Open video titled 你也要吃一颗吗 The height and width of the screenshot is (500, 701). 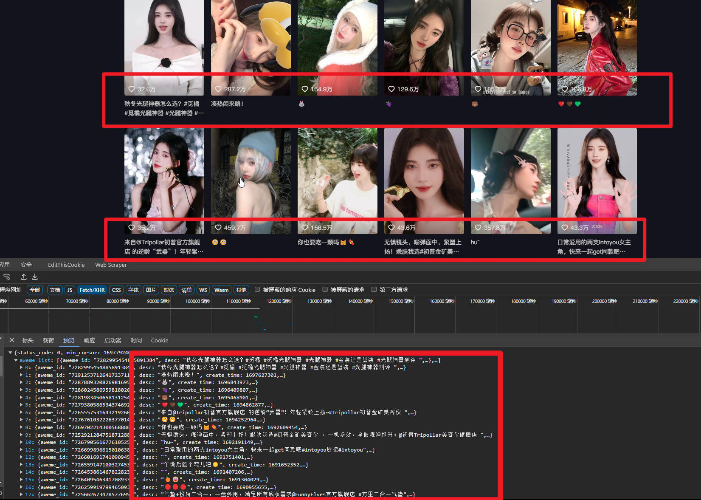[x=326, y=242]
